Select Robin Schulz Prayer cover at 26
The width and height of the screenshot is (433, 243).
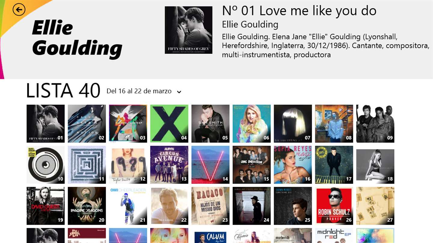click(x=334, y=206)
